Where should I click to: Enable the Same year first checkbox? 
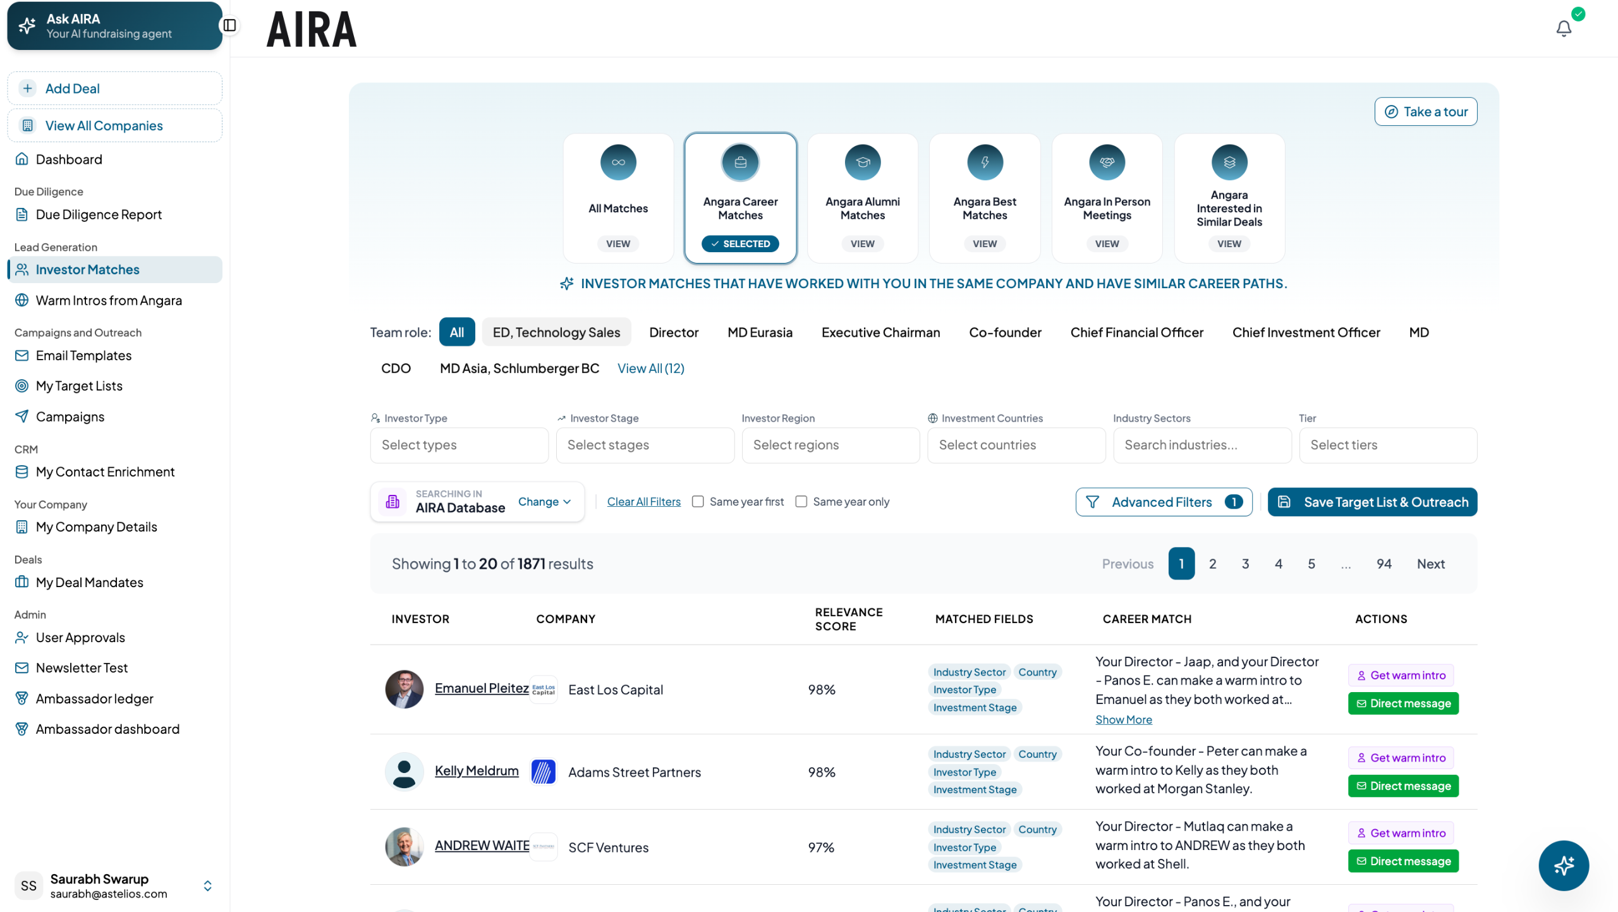tap(698, 501)
